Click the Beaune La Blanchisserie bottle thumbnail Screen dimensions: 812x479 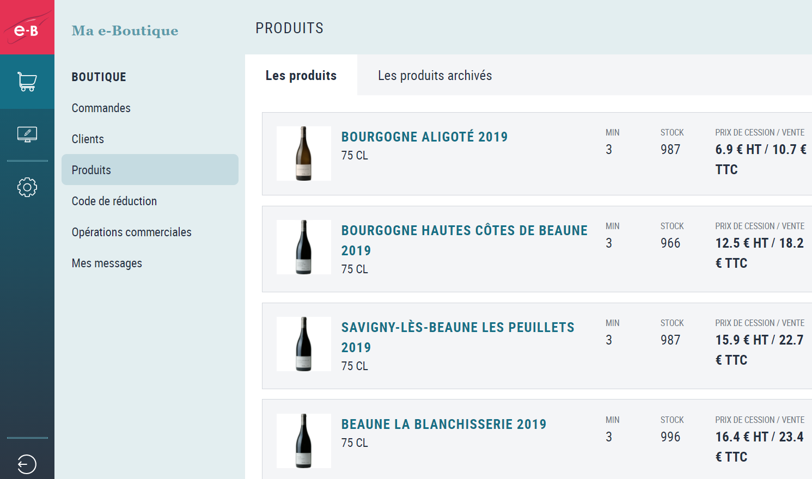(x=304, y=441)
